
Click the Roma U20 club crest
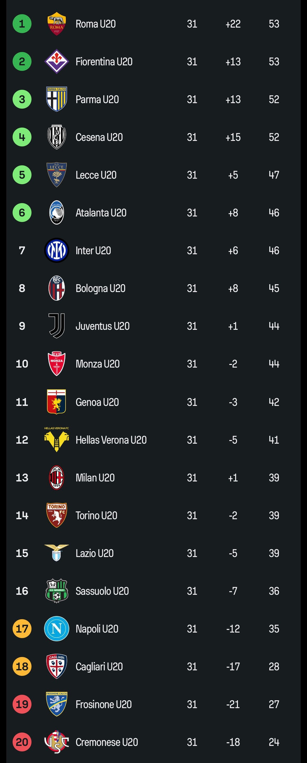coord(57,24)
